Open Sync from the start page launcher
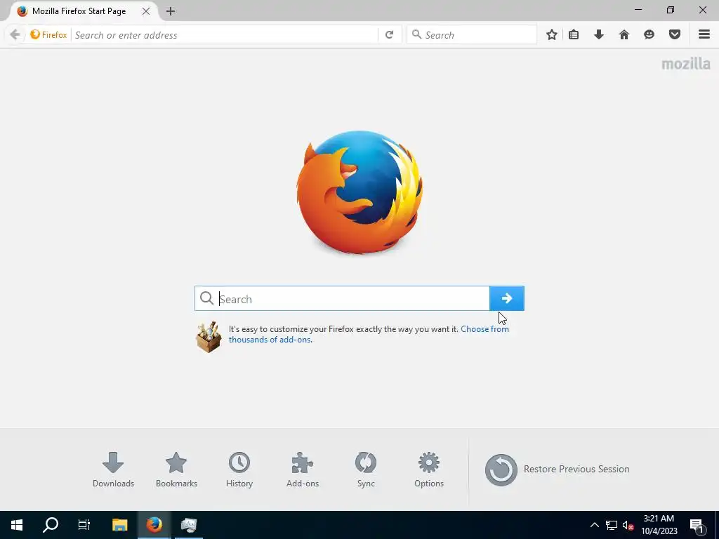This screenshot has height=539, width=719. (366, 470)
